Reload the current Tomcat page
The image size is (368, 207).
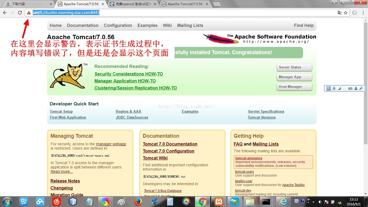pyautogui.click(x=20, y=13)
